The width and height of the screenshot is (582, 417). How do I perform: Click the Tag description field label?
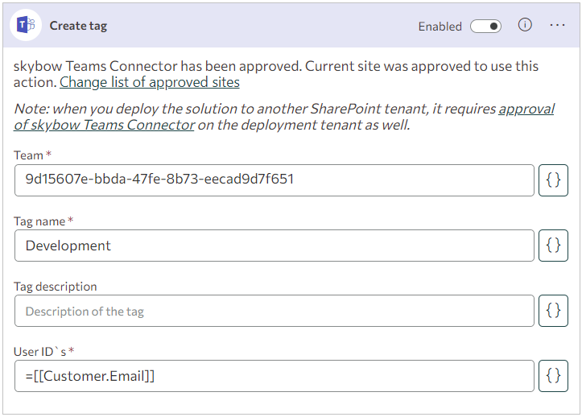[x=56, y=287]
